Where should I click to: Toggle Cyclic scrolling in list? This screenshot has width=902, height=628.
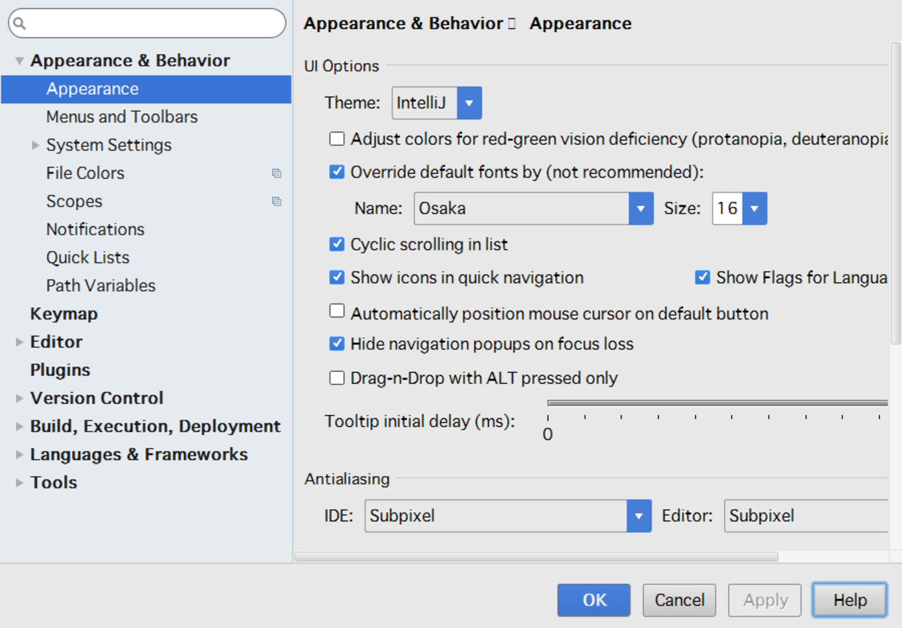(337, 244)
